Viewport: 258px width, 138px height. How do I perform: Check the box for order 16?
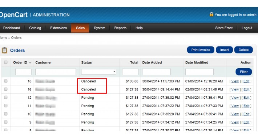coord(6,89)
